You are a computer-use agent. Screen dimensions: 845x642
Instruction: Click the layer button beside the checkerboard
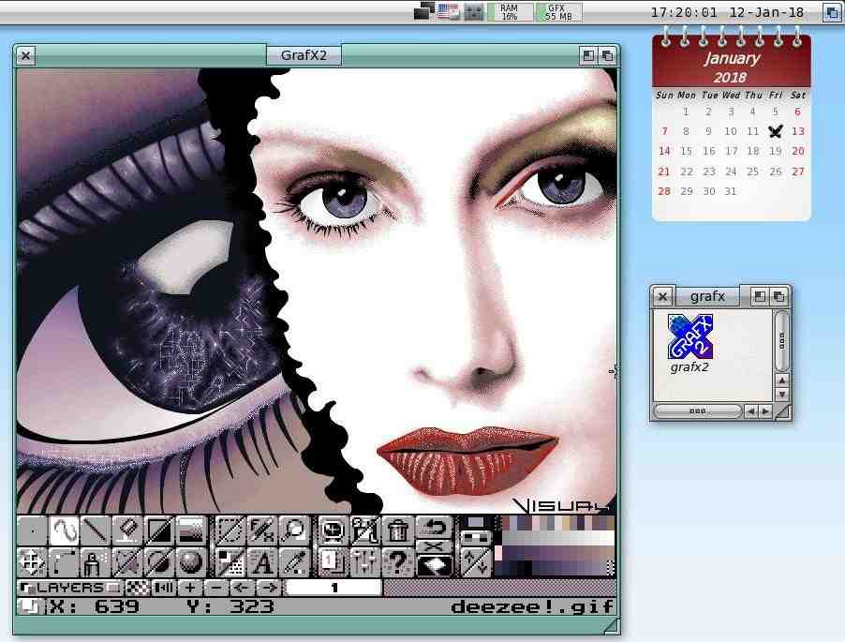point(163,588)
